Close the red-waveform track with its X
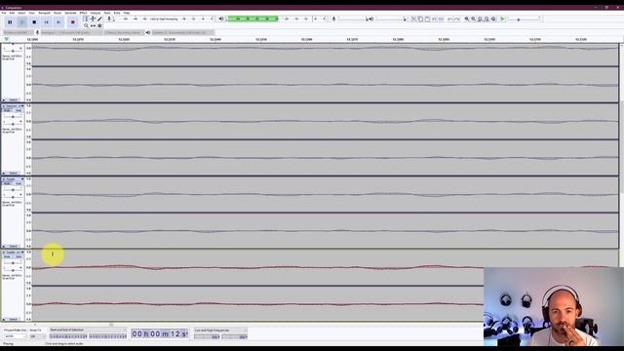624x351 pixels. click(4, 253)
